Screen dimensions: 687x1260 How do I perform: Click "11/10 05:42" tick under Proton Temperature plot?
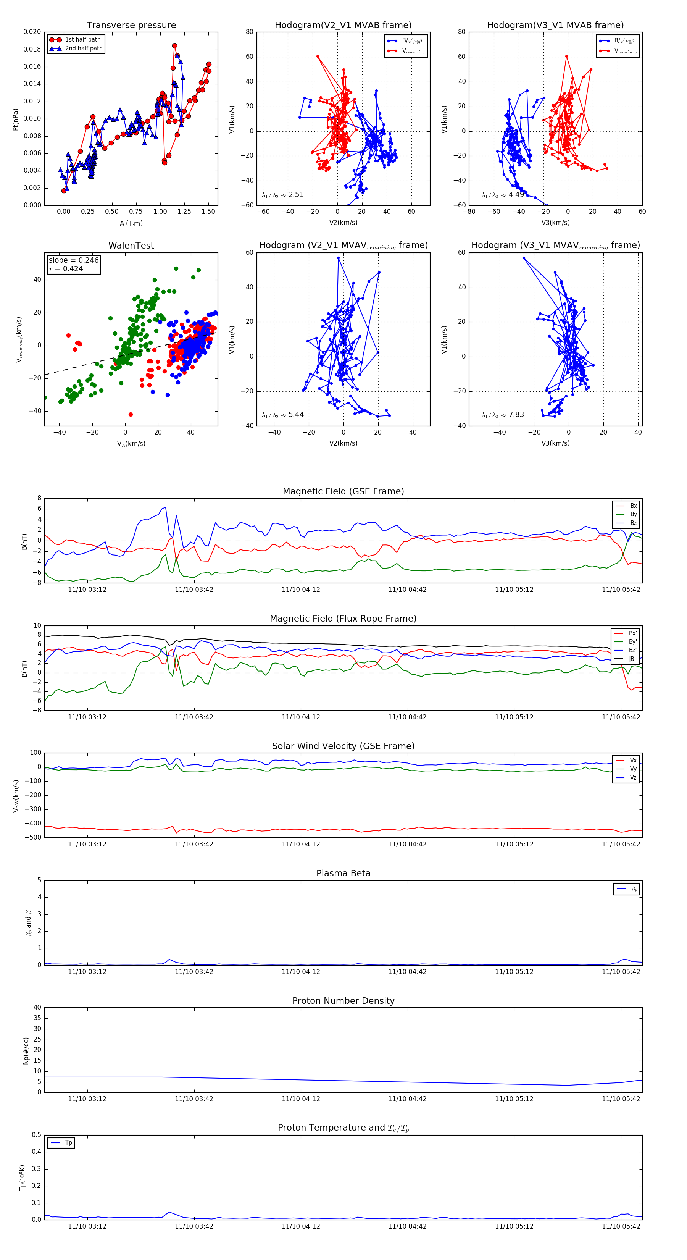click(621, 1226)
